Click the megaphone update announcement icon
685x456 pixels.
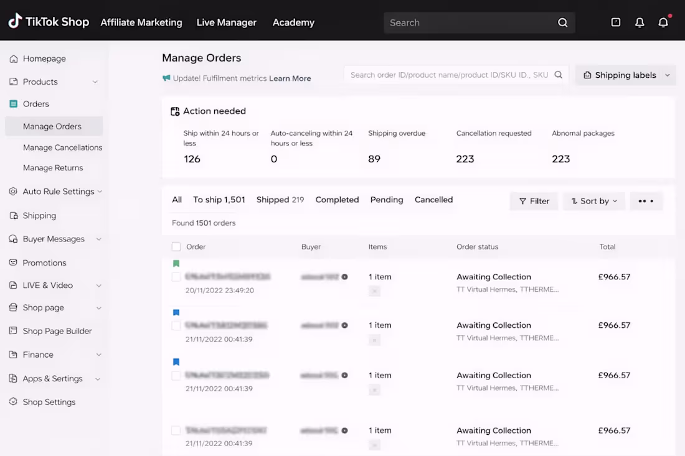166,78
